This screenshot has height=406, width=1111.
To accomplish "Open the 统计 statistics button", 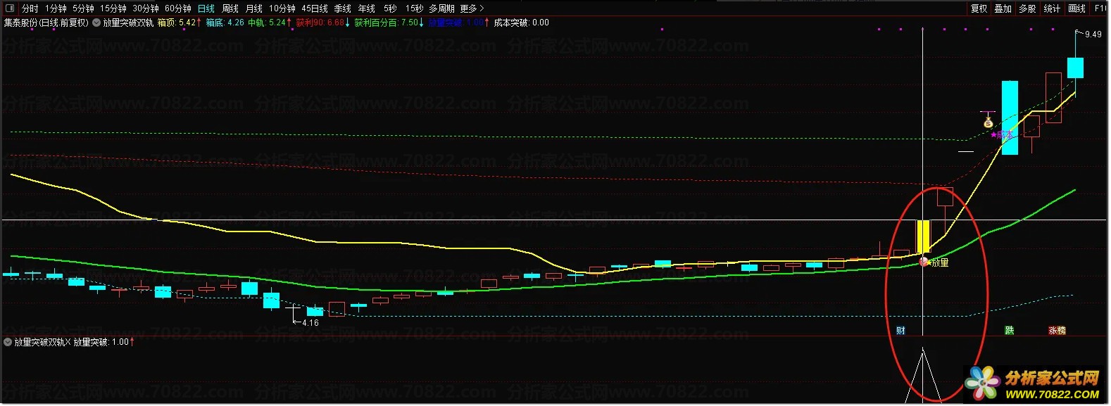I will 1052,8.
